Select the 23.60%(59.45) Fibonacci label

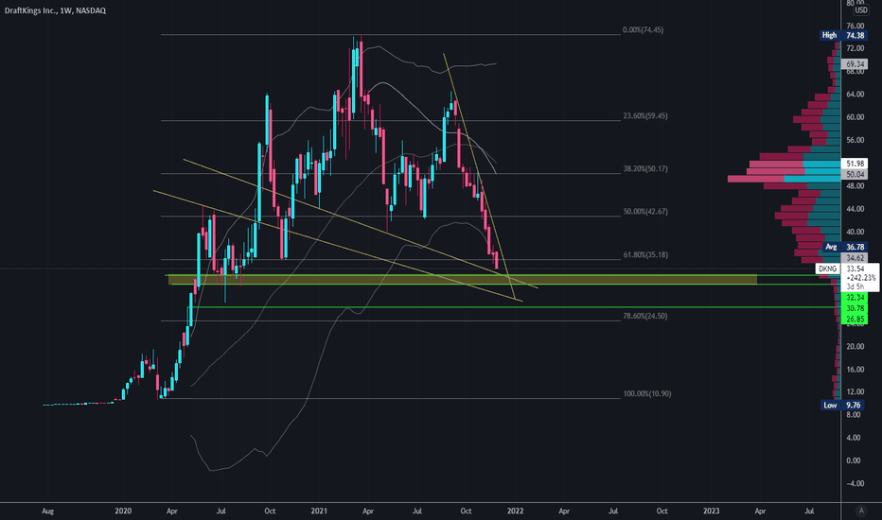[x=645, y=115]
